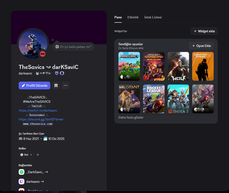Click the Sunucumuz code label in the bio
The width and height of the screenshot is (229, 193).
click(x=37, y=115)
